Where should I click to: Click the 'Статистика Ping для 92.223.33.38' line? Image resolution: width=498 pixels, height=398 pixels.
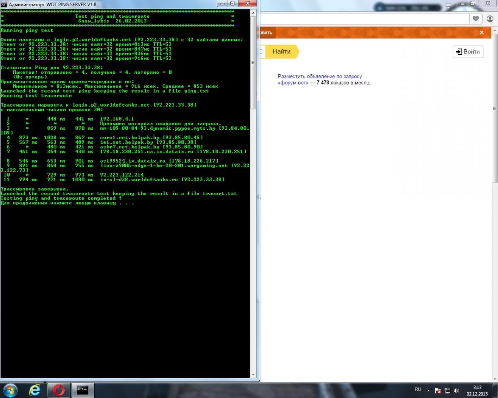[x=52, y=68]
